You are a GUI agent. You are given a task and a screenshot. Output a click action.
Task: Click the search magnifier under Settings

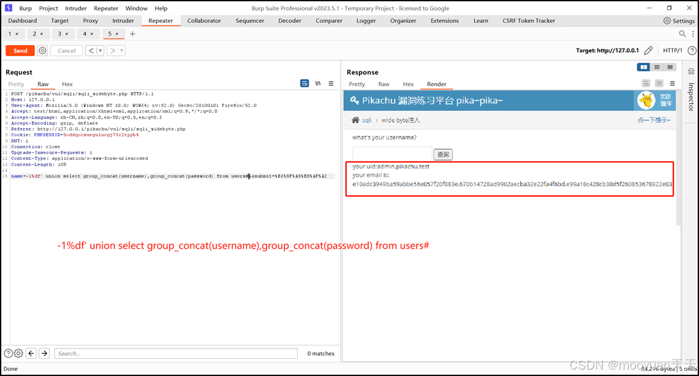click(x=682, y=34)
